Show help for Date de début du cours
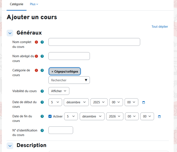This screenshot has height=152, width=177. (42, 102)
